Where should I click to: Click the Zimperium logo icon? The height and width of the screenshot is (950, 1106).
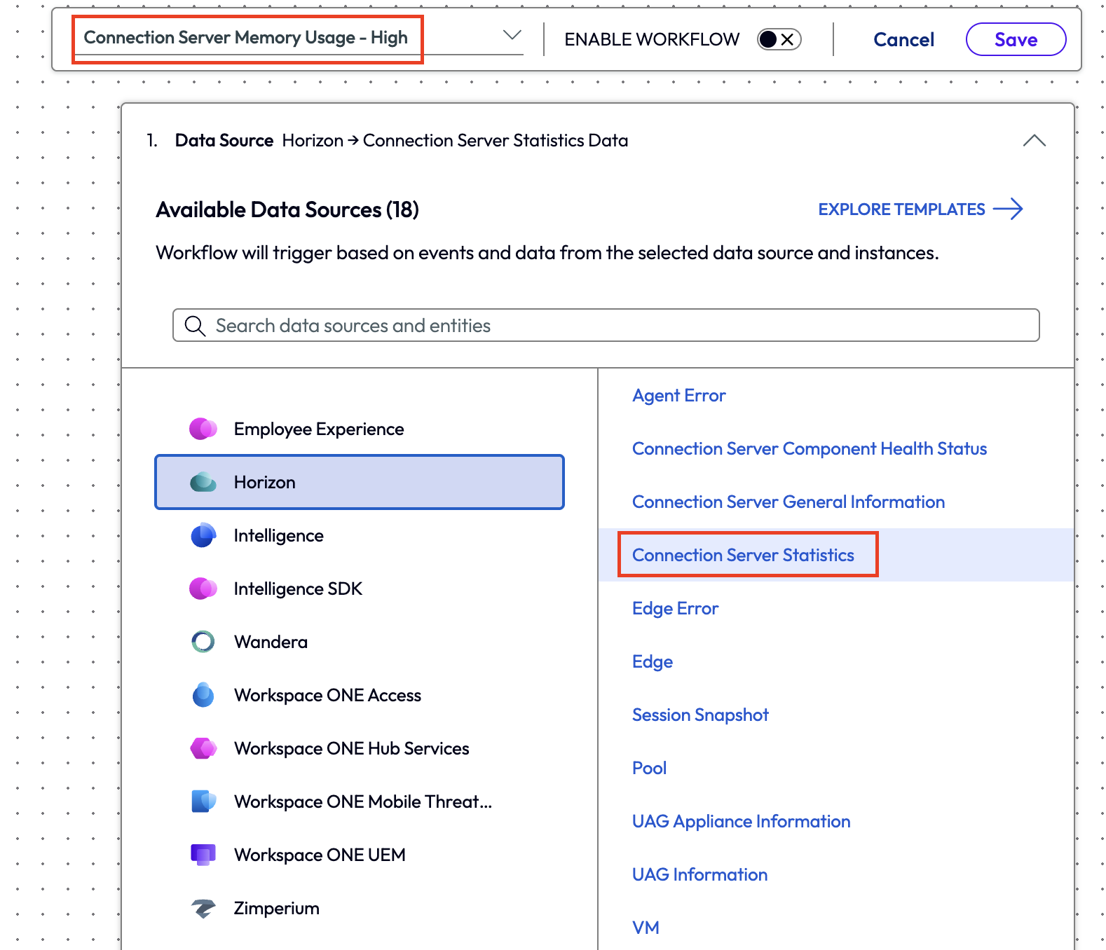(203, 908)
